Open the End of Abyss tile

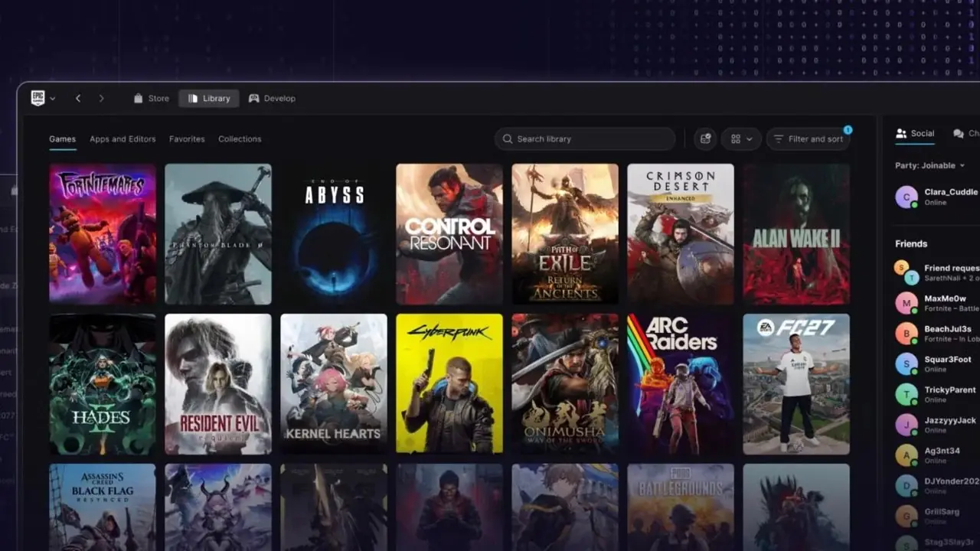334,234
